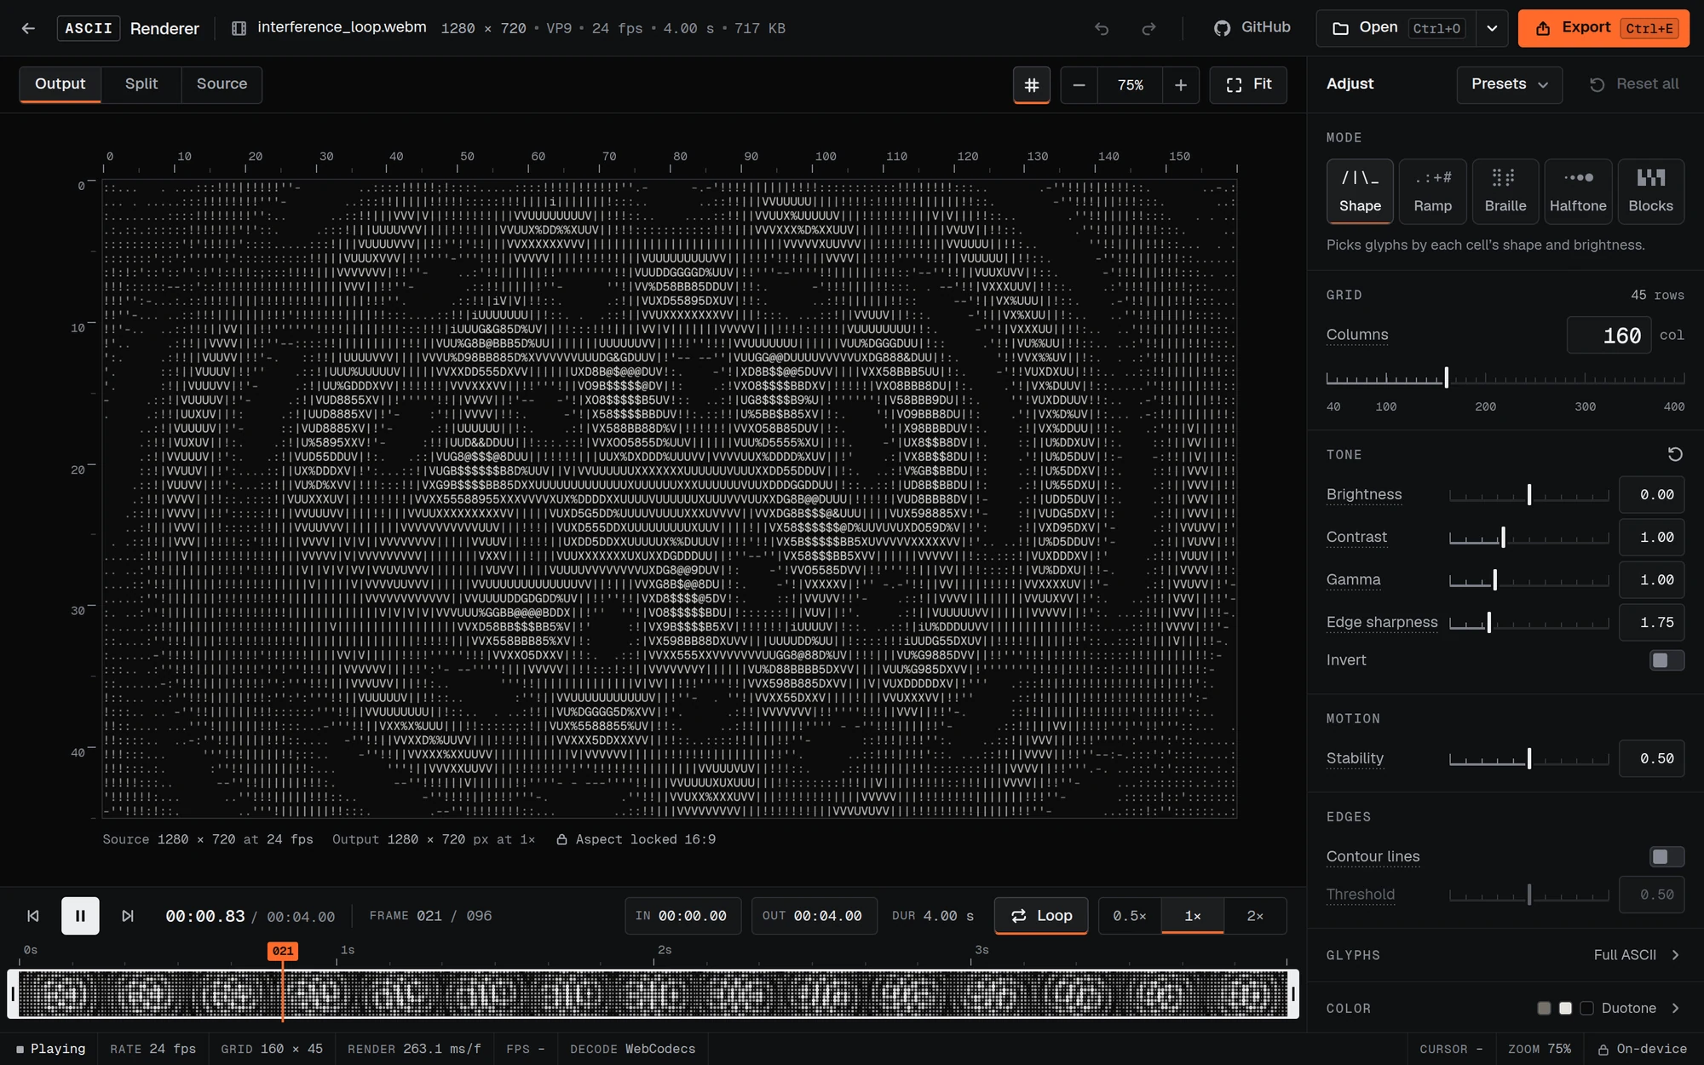Click the Contrast slider handle
Screen dimensions: 1704x1065
click(x=1503, y=537)
